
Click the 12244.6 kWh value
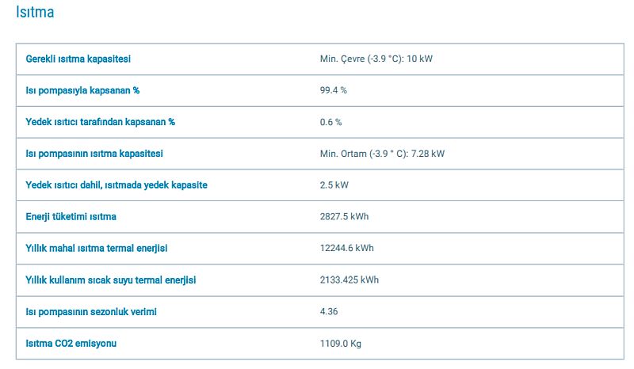coord(346,248)
